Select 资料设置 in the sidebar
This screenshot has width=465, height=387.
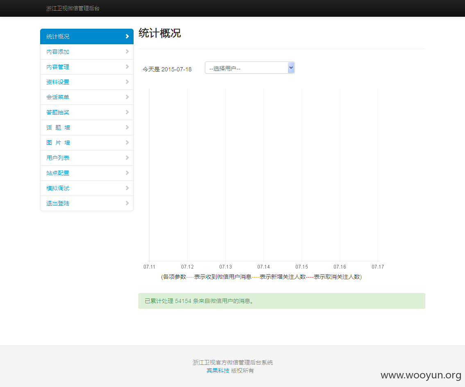point(86,82)
